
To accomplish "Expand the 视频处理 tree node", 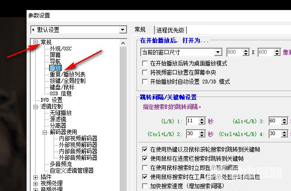I will point(35,184).
